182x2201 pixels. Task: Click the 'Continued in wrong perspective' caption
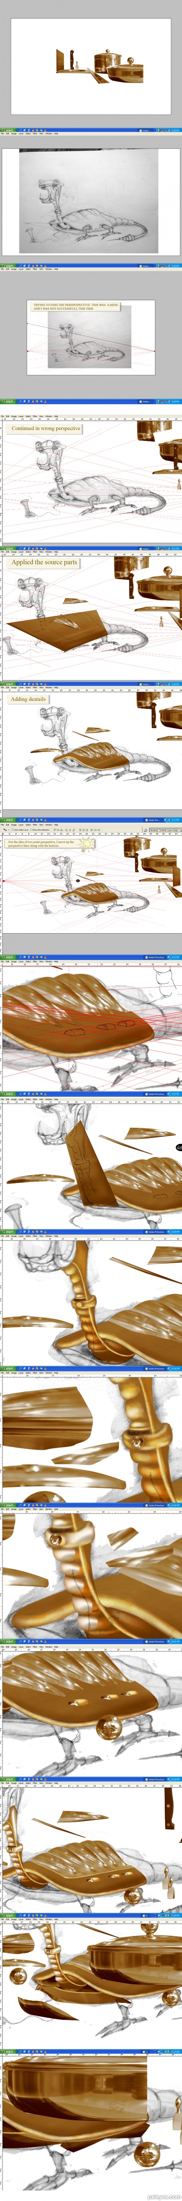[46, 429]
